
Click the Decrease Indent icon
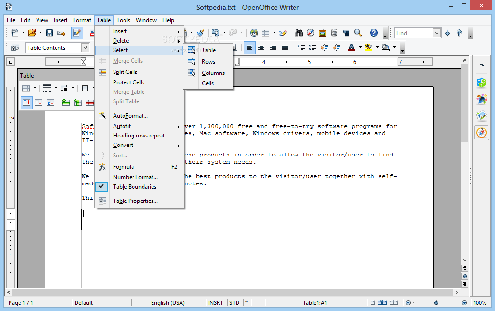point(324,47)
